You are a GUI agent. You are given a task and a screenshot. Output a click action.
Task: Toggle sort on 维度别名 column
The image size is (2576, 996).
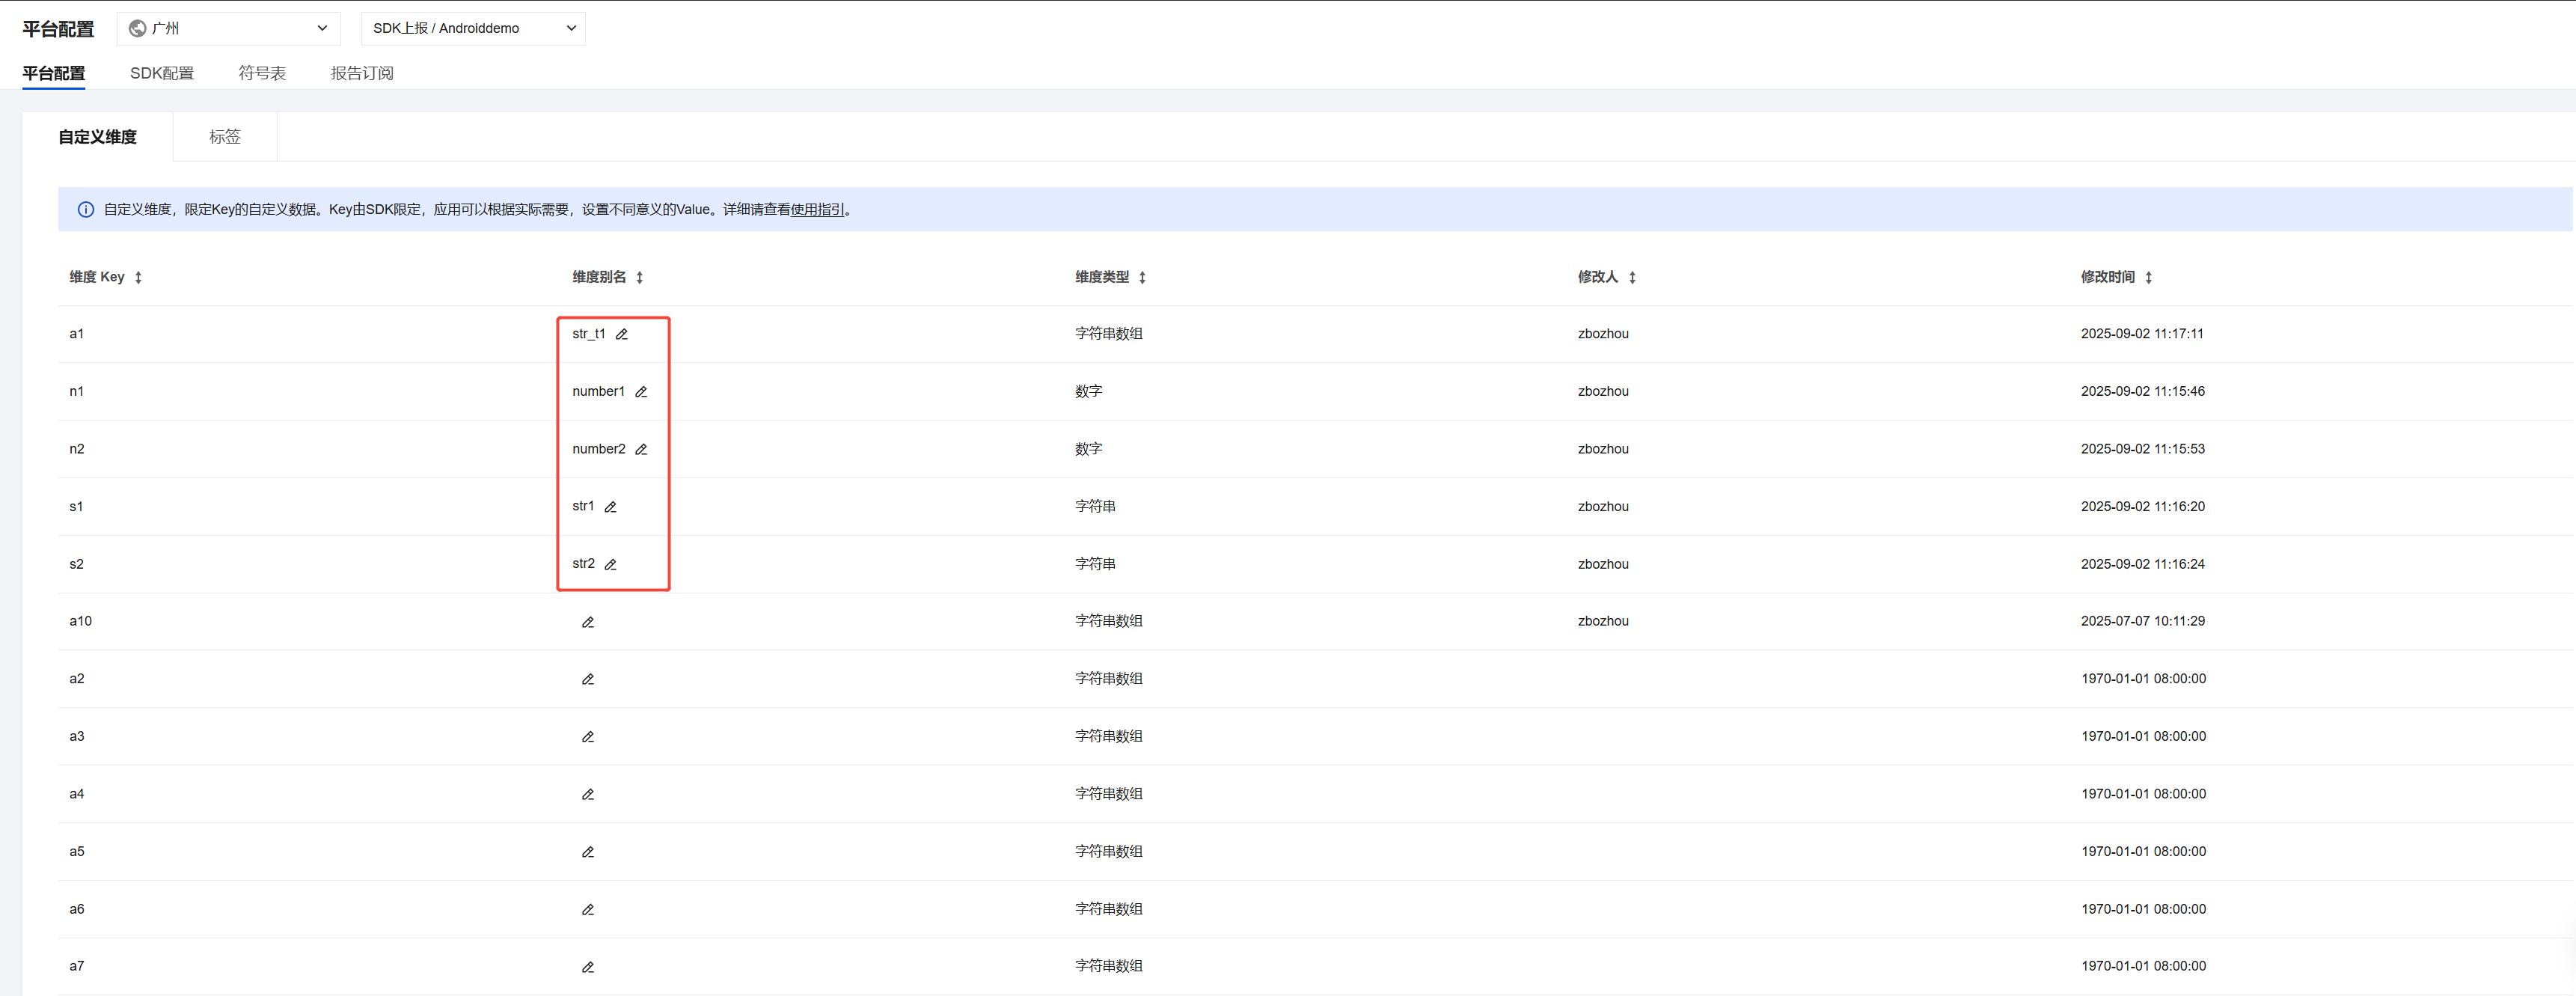[639, 278]
